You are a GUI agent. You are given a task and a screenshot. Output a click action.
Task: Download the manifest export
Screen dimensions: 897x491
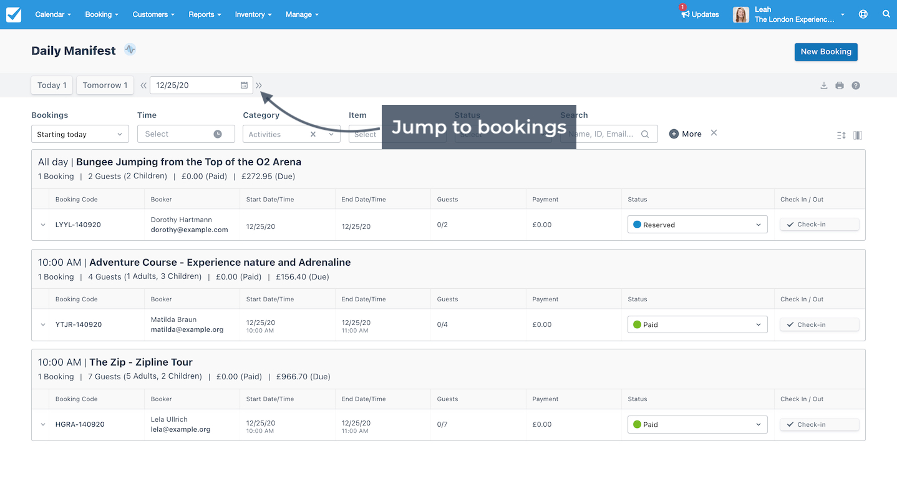tap(824, 85)
